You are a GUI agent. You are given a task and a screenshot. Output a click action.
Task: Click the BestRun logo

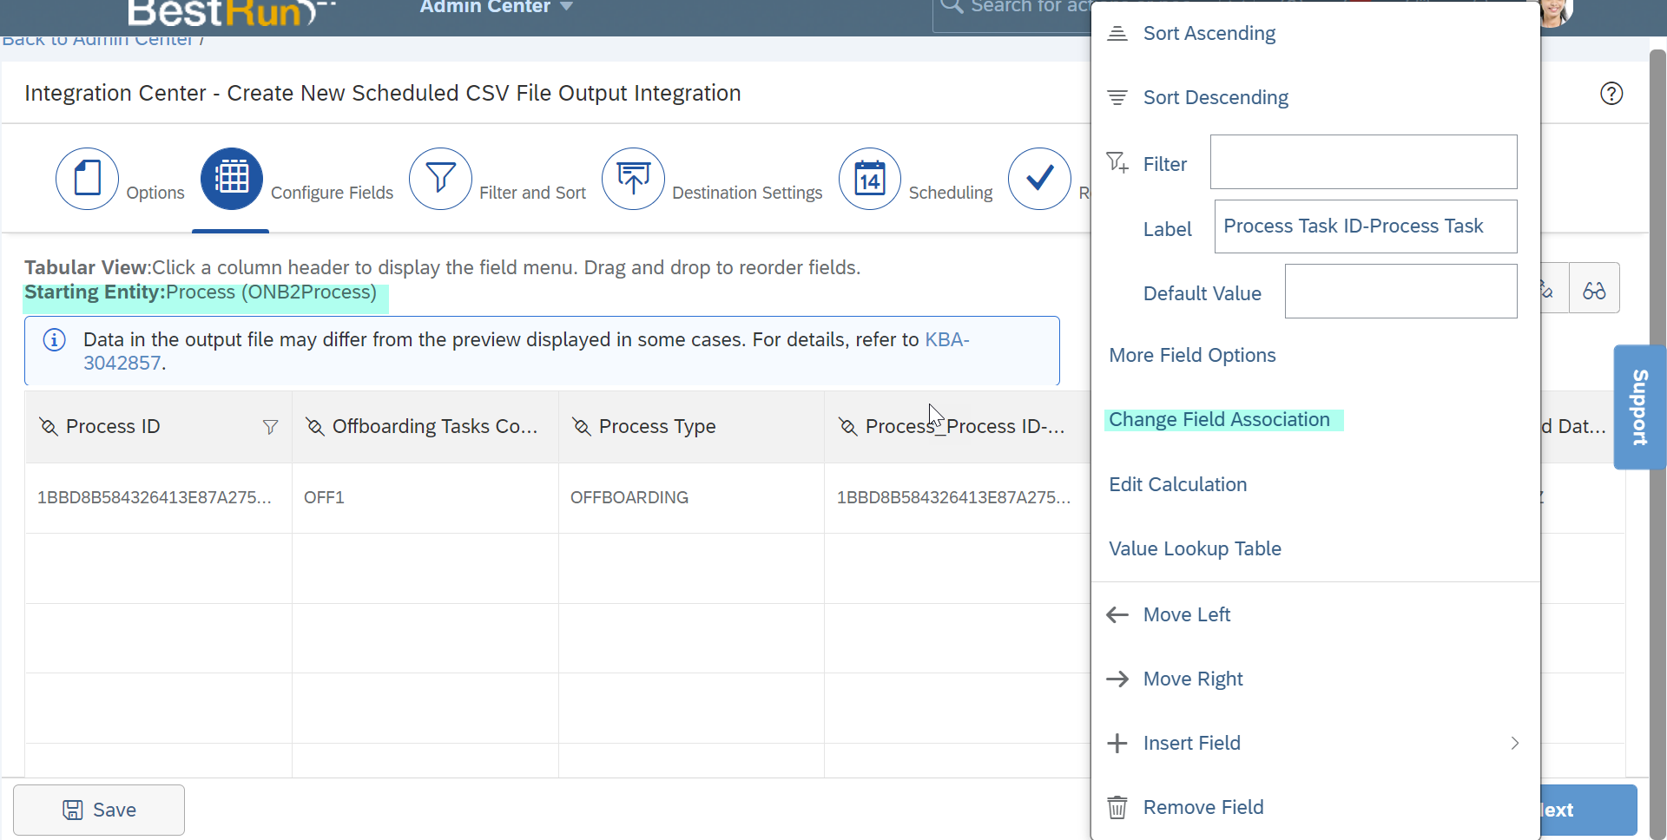(231, 12)
